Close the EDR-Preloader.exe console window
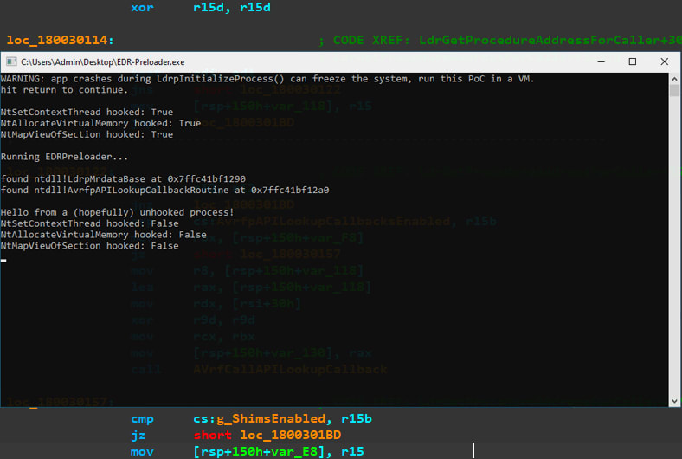This screenshot has width=682, height=459. coord(664,61)
